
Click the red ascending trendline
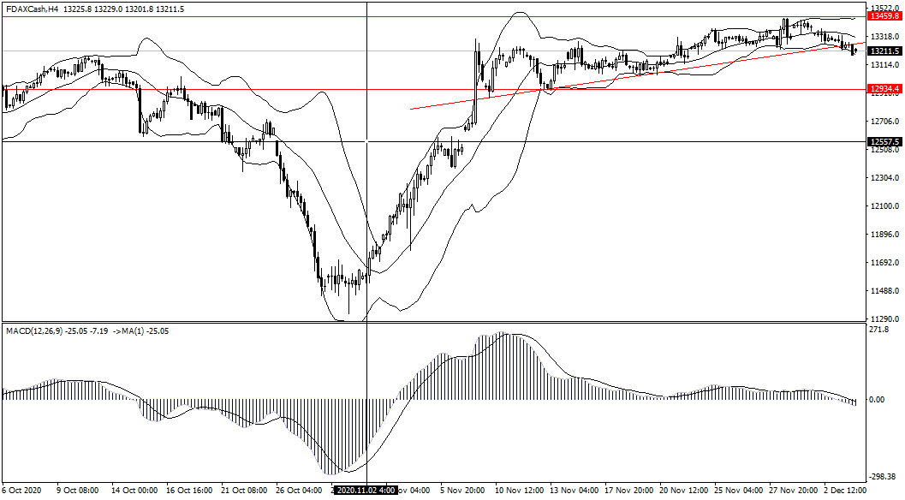coord(599,80)
